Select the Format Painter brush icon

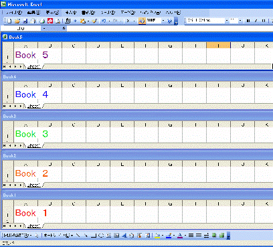(x=94, y=21)
